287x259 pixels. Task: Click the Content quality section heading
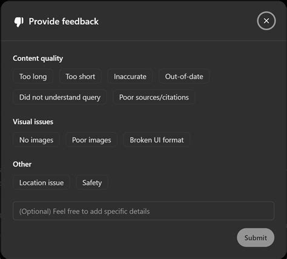38,59
